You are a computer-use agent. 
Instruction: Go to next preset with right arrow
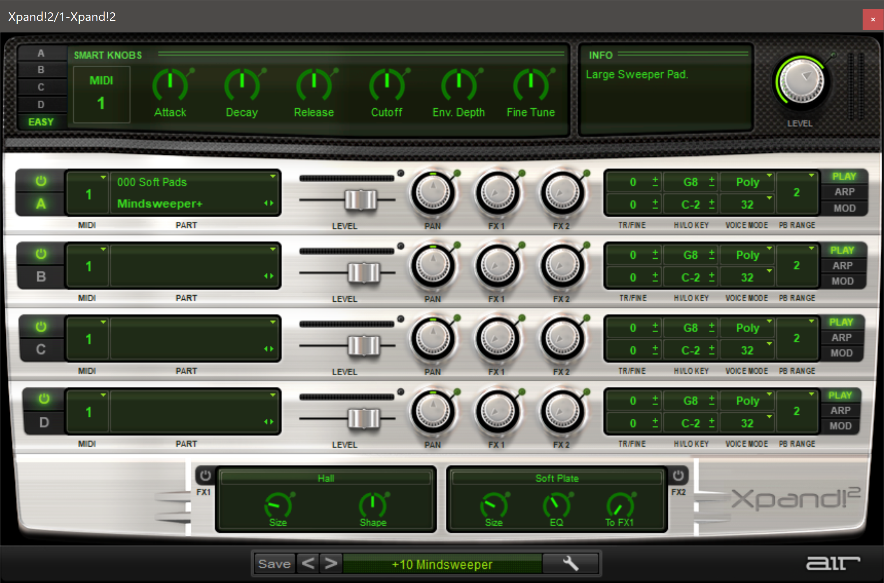coord(330,564)
